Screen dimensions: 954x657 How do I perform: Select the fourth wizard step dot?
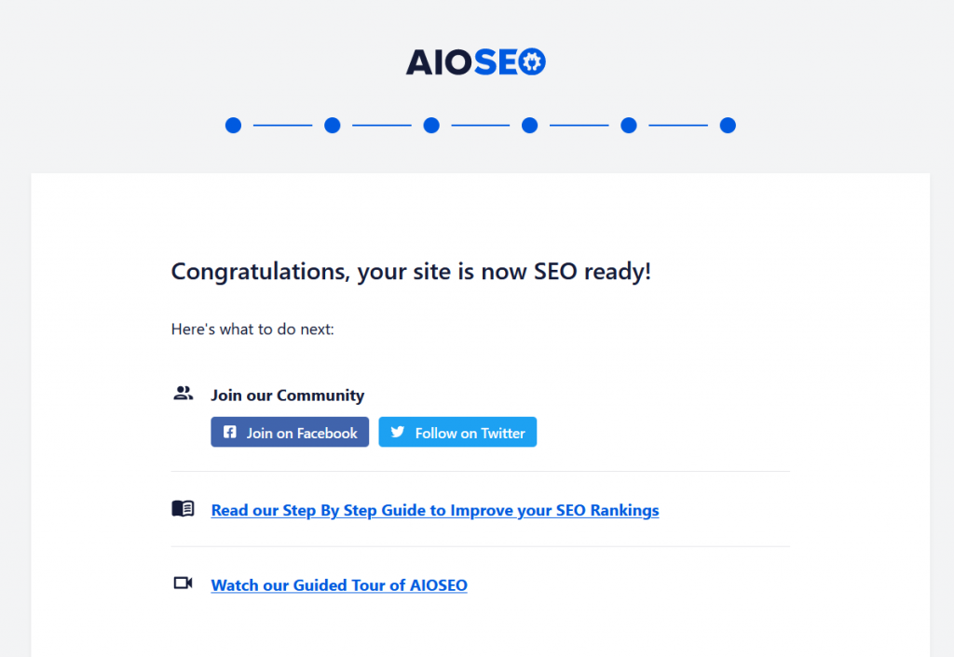click(x=530, y=126)
